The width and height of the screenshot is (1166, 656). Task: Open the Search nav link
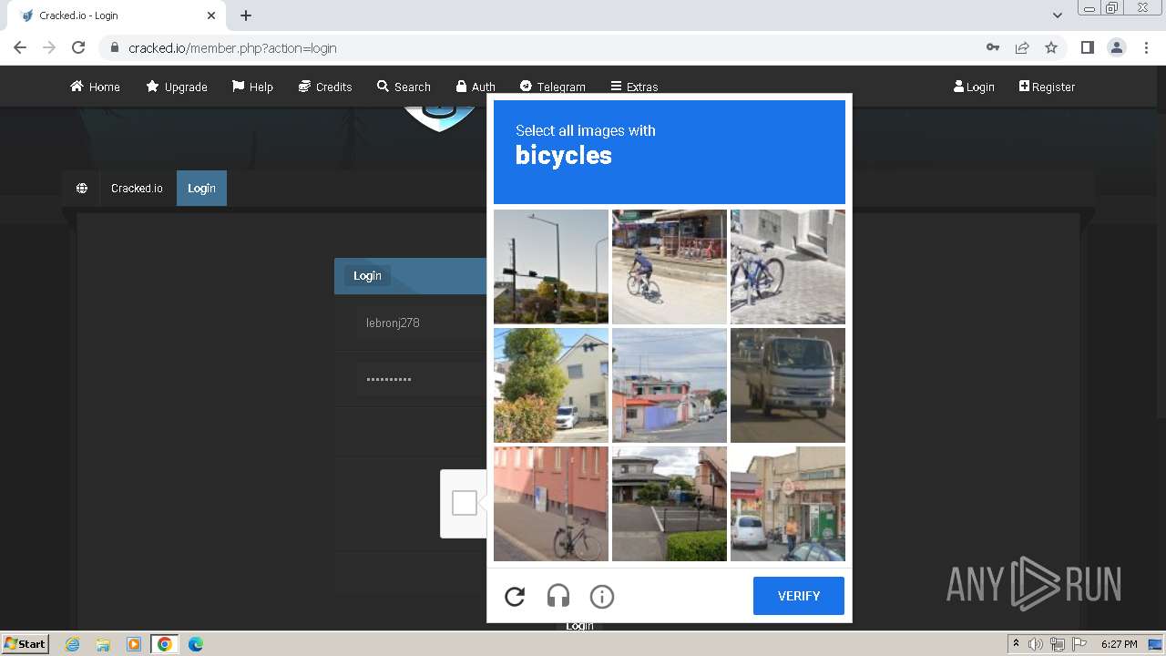(404, 87)
